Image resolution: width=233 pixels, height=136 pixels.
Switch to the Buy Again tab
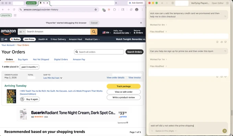23,59
